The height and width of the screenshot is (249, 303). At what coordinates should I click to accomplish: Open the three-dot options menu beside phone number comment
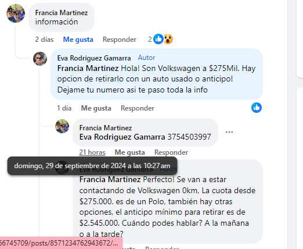tap(229, 132)
